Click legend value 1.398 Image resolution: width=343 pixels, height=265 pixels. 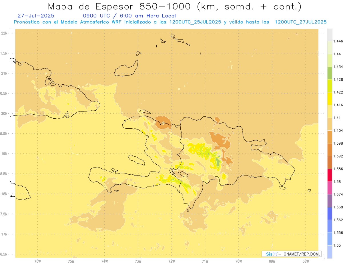point(338,143)
